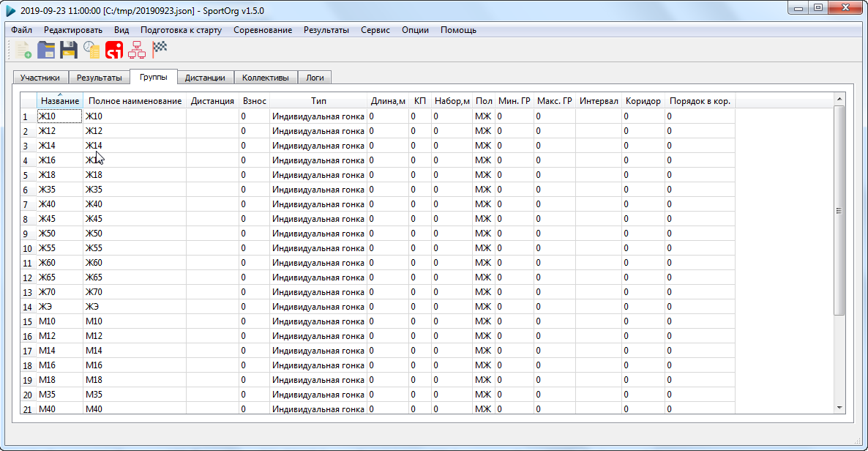Select the Группы tab
868x451 pixels.
click(154, 76)
